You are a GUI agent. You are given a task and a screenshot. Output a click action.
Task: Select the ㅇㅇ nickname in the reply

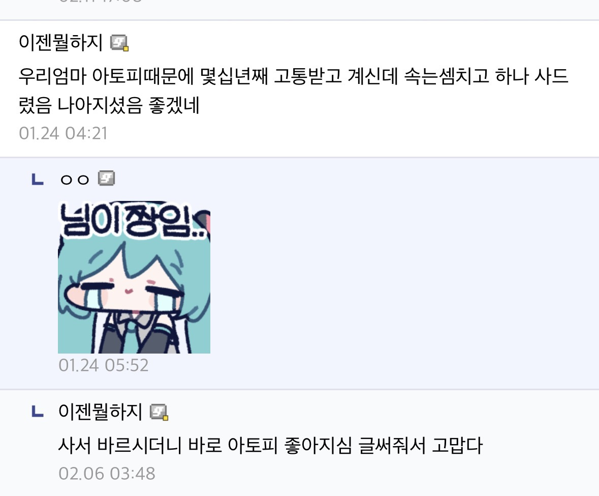point(75,179)
